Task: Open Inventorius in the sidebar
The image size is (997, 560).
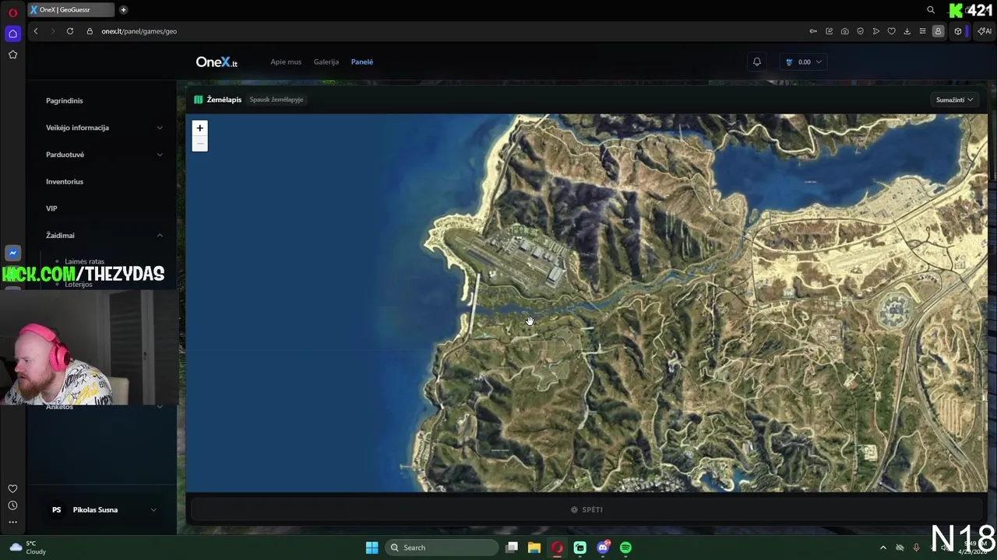Action: point(65,181)
